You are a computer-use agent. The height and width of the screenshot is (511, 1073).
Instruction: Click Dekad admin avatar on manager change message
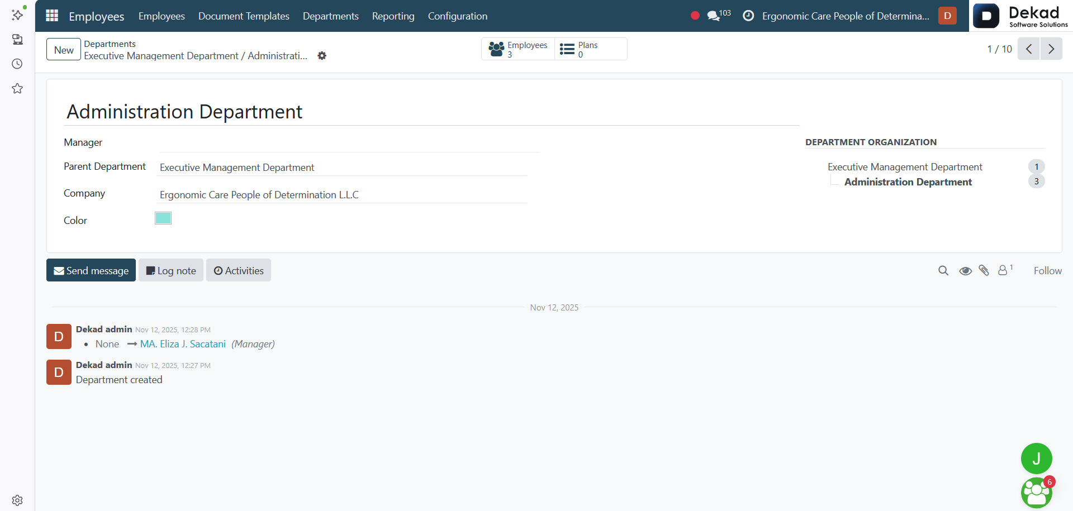coord(59,337)
